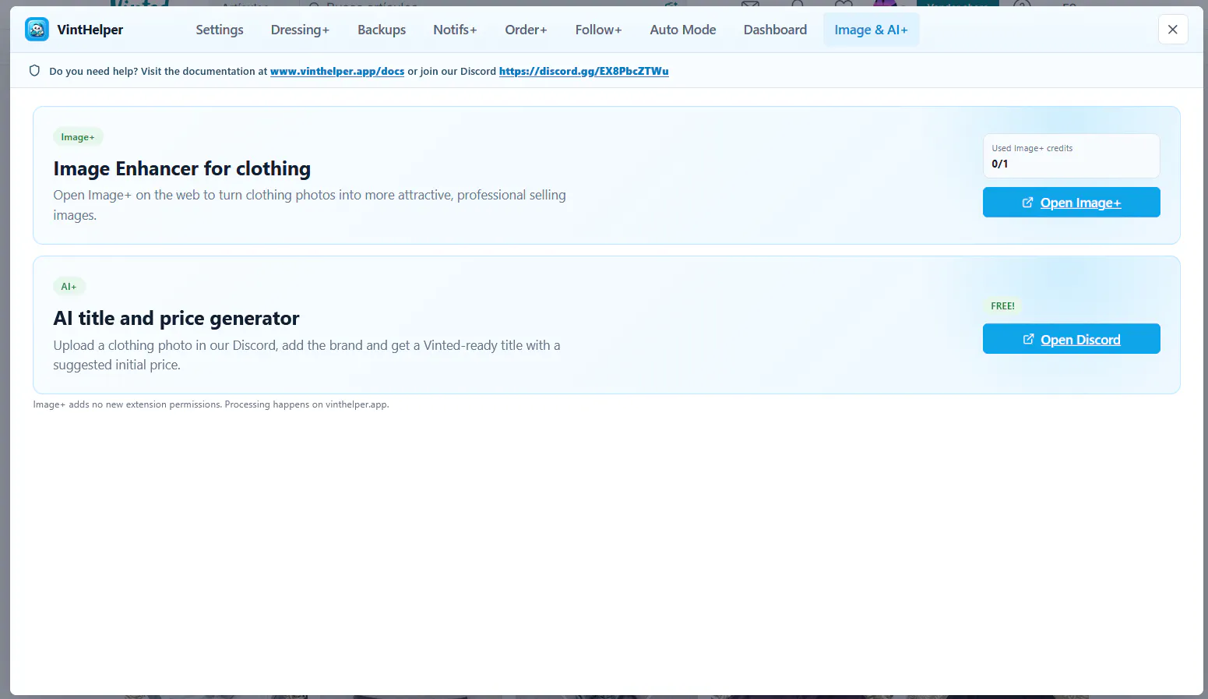Switch to the Dressing+ tab
This screenshot has width=1208, height=699.
(300, 30)
